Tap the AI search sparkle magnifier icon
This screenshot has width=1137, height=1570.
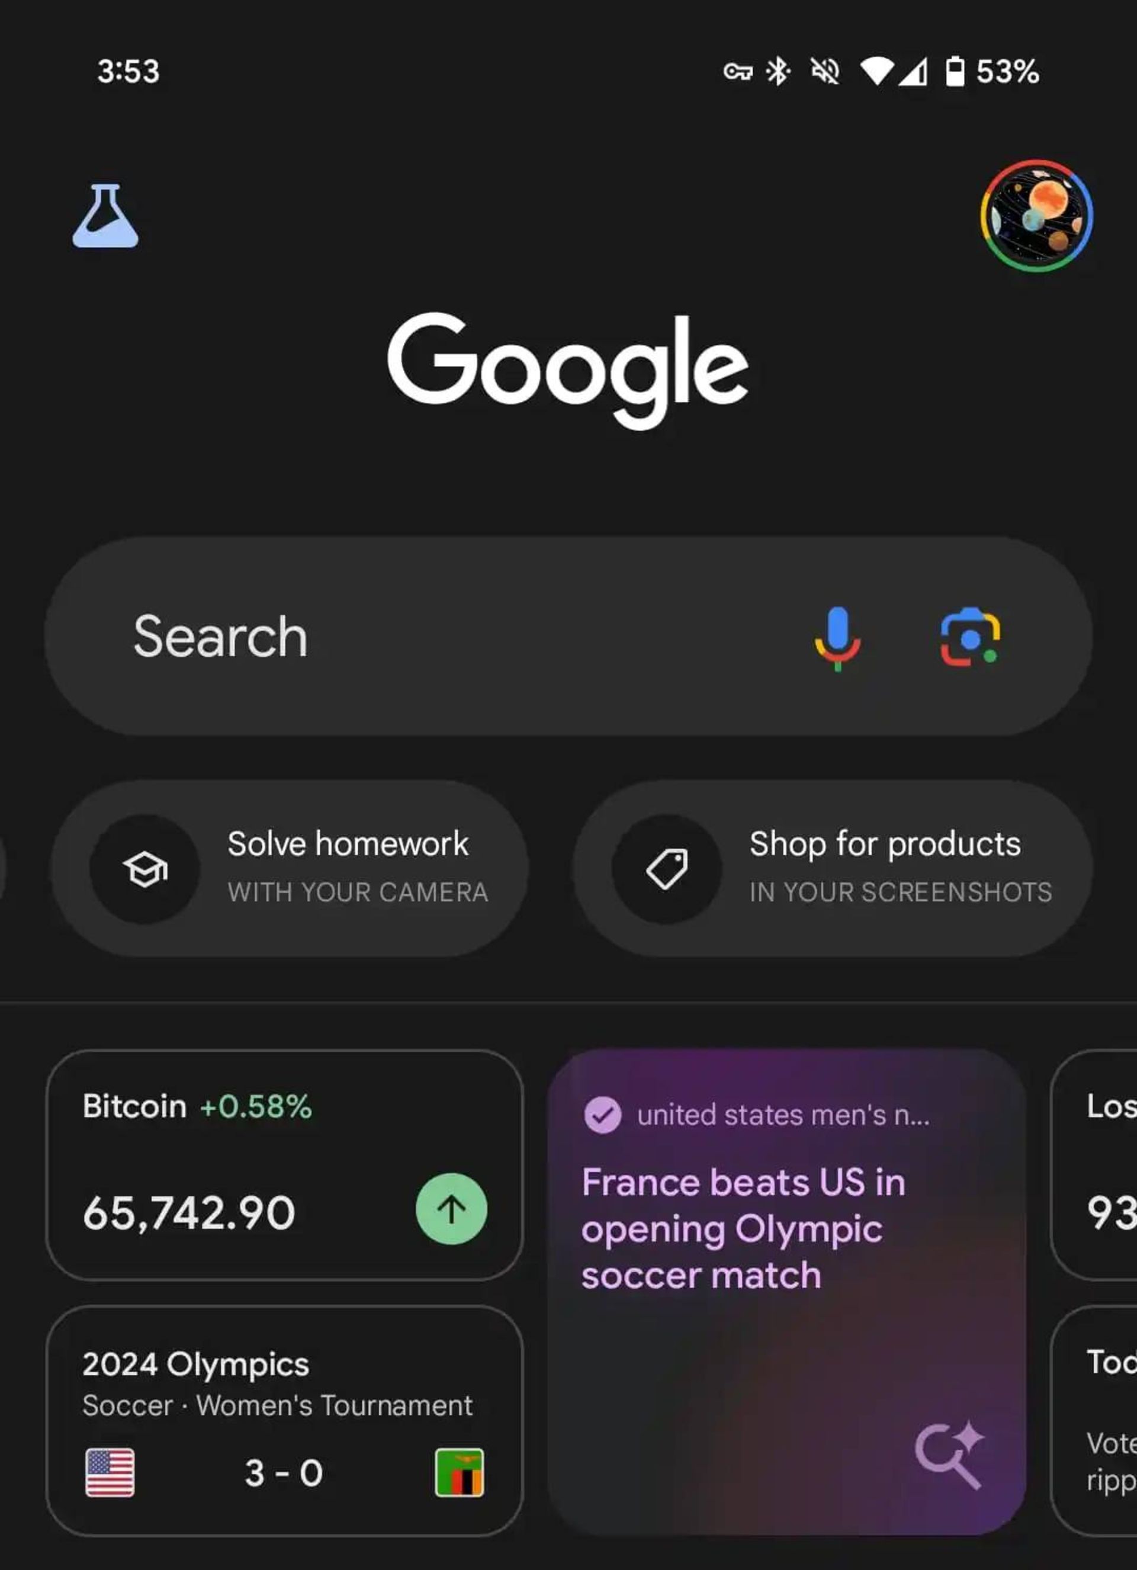(949, 1455)
